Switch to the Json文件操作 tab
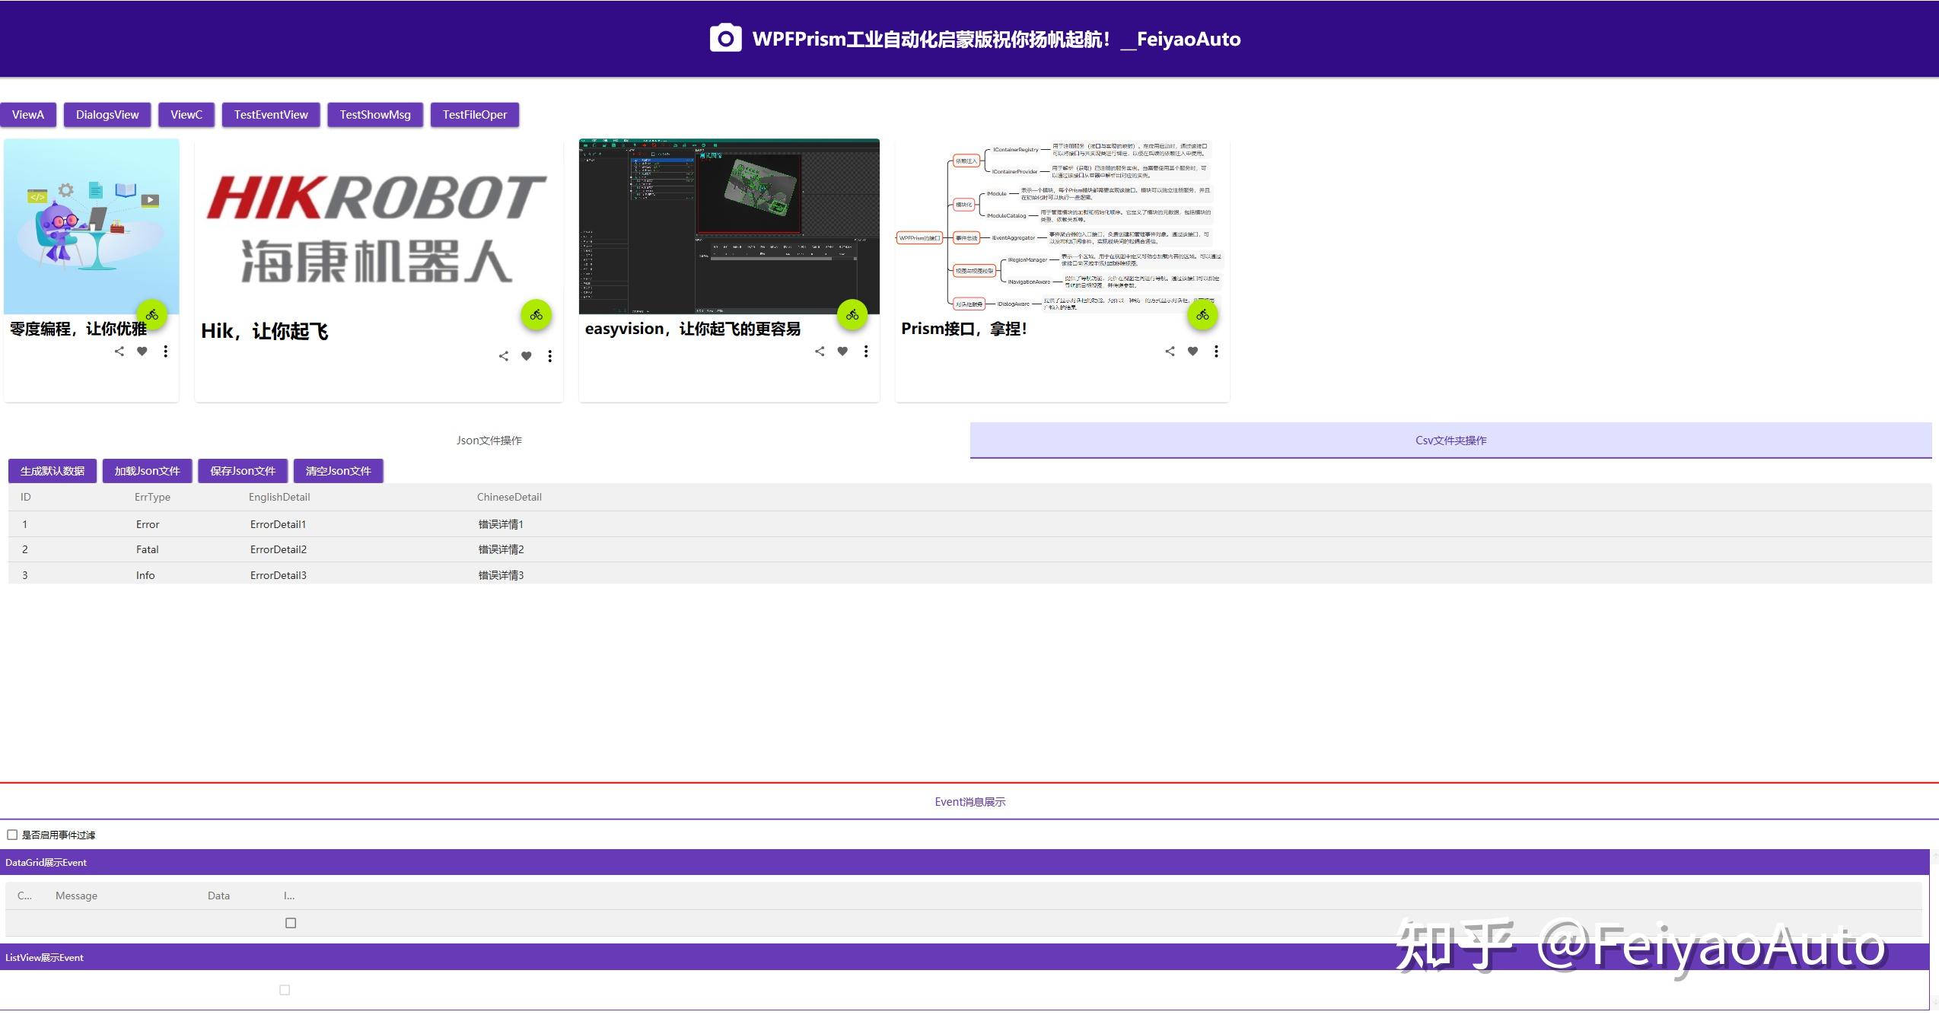This screenshot has width=1939, height=1034. point(488,440)
